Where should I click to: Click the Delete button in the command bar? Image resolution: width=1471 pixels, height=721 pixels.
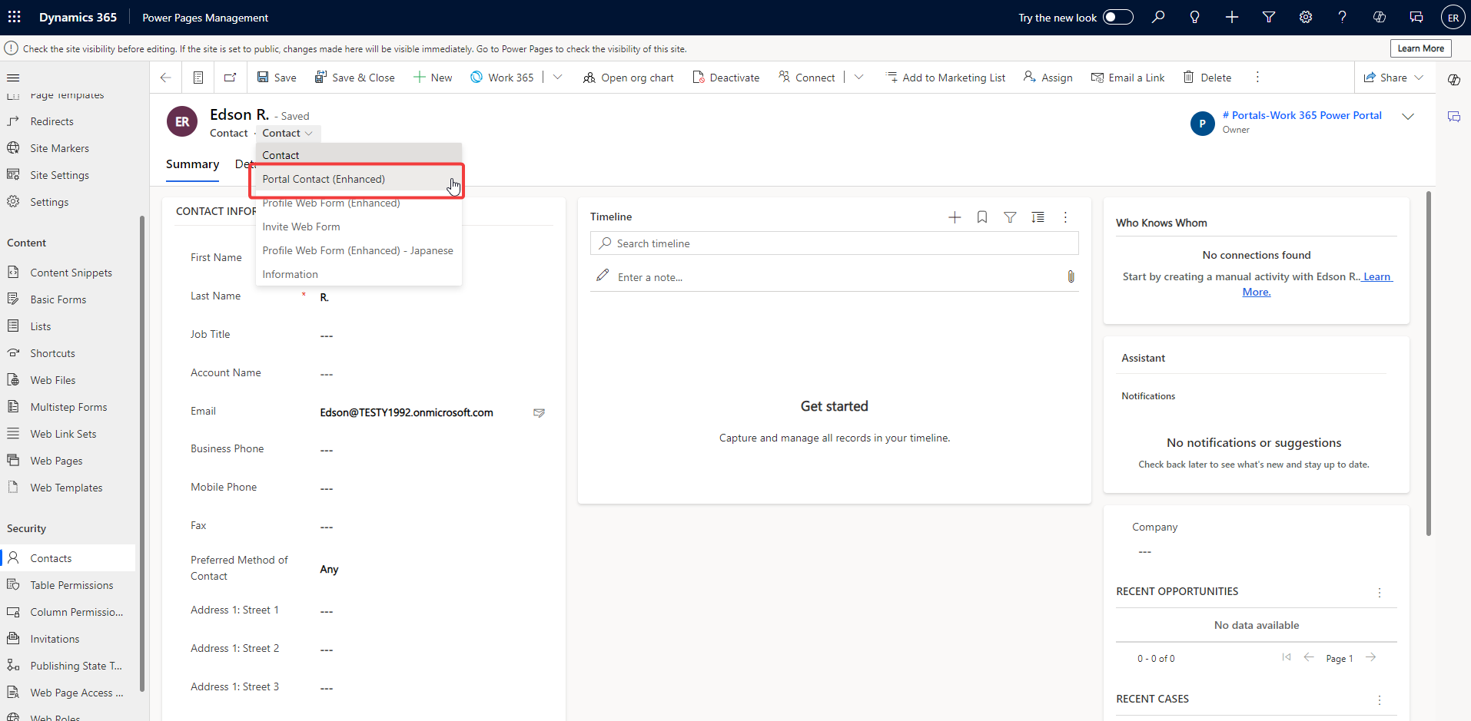coord(1207,78)
